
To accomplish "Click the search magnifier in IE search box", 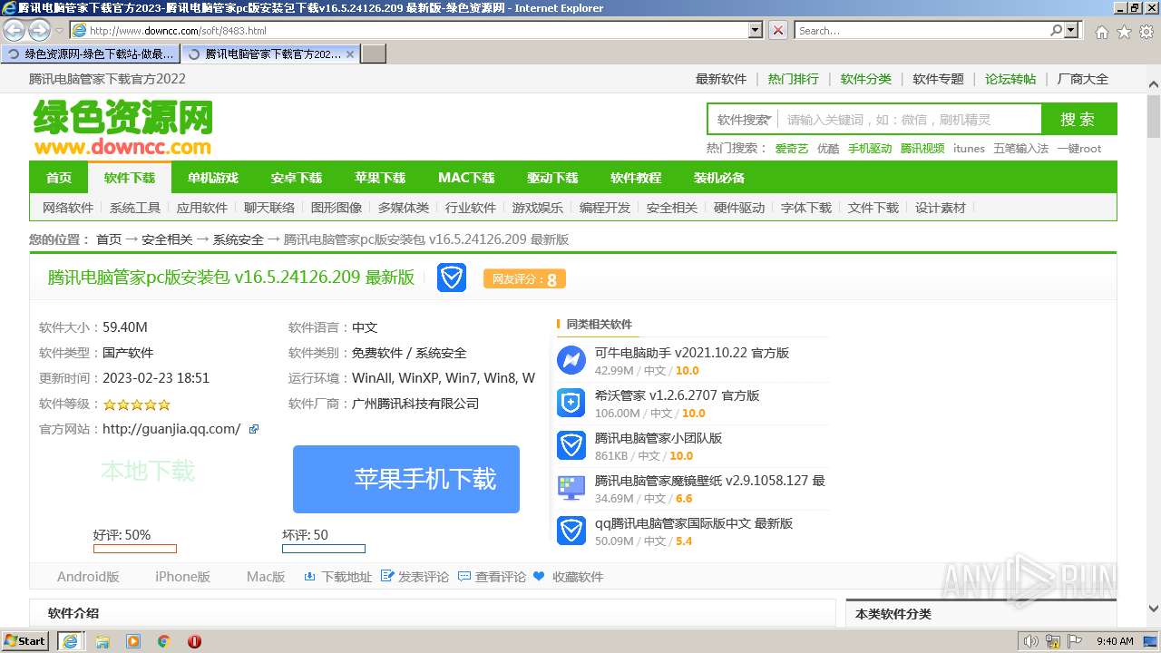I will pyautogui.click(x=1056, y=30).
